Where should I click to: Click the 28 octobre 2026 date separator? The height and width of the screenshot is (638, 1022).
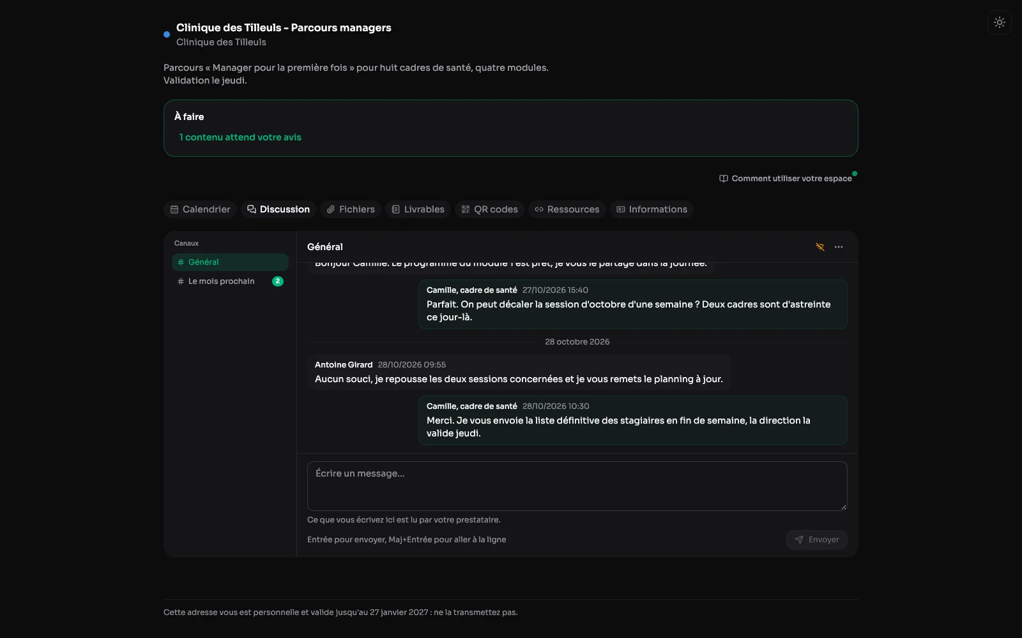(x=577, y=342)
